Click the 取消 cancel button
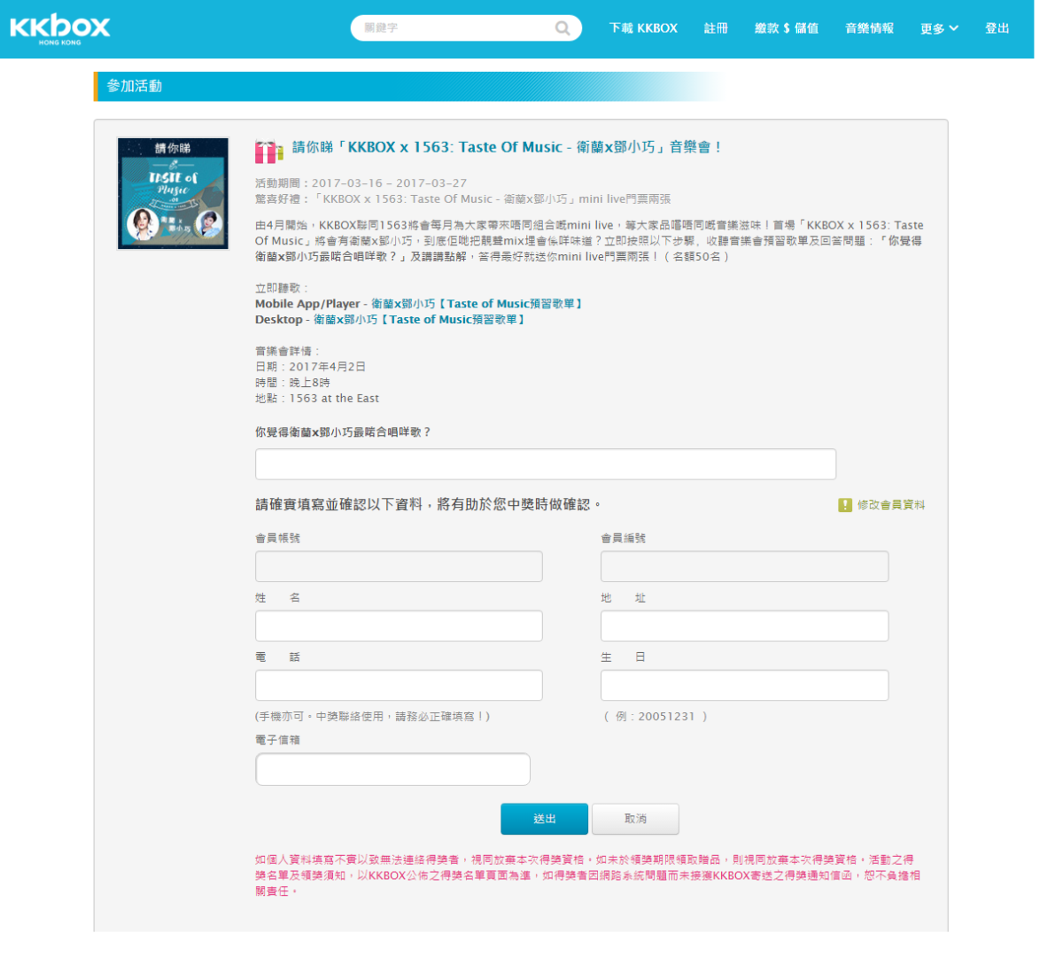The height and width of the screenshot is (972, 1063). click(x=635, y=819)
